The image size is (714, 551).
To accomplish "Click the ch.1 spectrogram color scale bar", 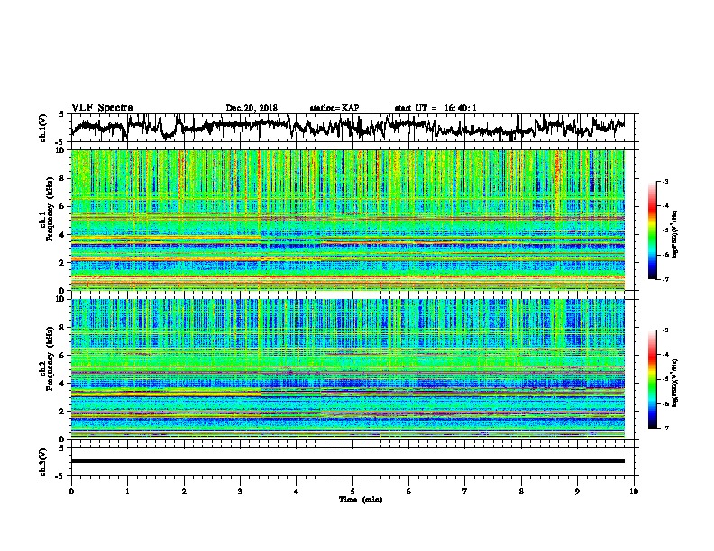I will click(x=652, y=230).
